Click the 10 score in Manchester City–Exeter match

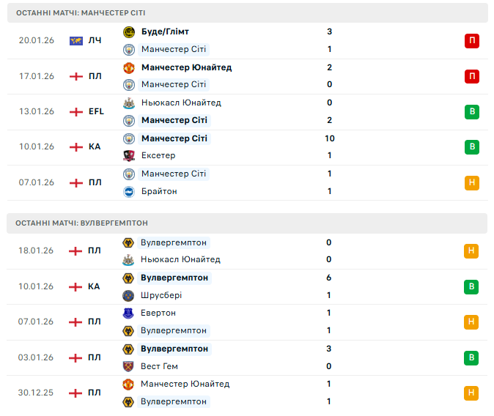(329, 138)
